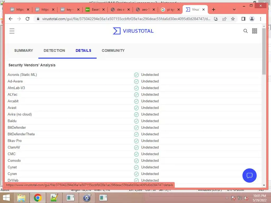Viewport: 271px width, 203px height.
Task: Click the Cynet vendor name
Action: [x=12, y=167]
